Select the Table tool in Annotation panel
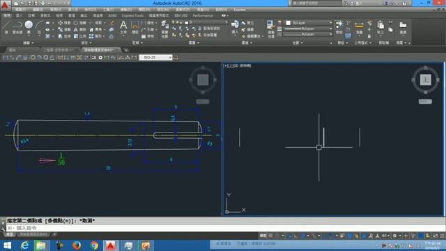Image resolution: width=446 pixels, height=251 pixels. (x=147, y=36)
